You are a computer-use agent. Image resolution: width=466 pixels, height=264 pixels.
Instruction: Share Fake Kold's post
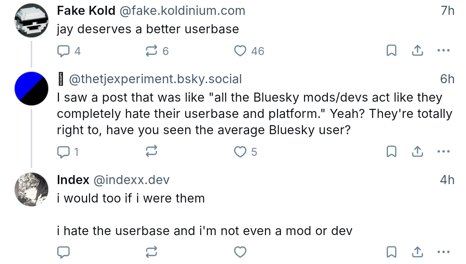pyautogui.click(x=417, y=51)
